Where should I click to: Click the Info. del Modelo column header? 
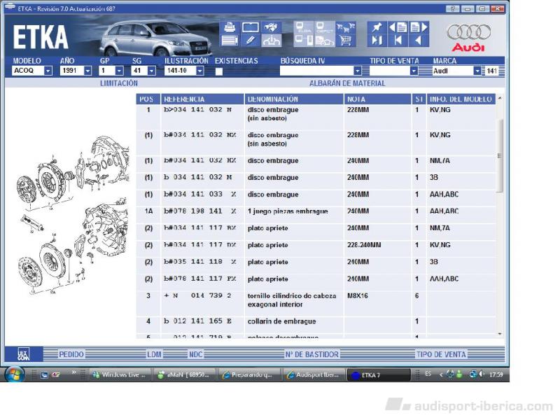461,99
